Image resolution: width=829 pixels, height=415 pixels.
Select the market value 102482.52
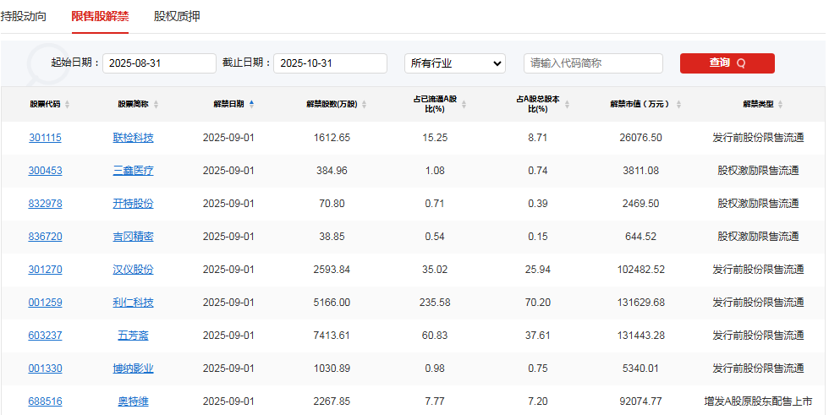[641, 270]
